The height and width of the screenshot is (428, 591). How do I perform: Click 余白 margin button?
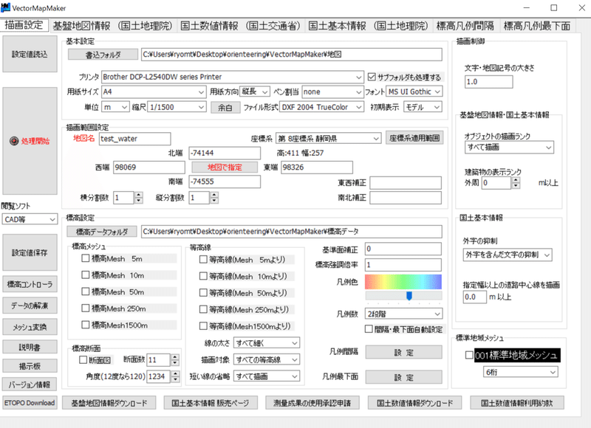click(225, 107)
